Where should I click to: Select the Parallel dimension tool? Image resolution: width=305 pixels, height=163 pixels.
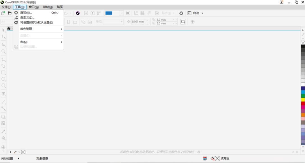pyautogui.click(x=3, y=102)
